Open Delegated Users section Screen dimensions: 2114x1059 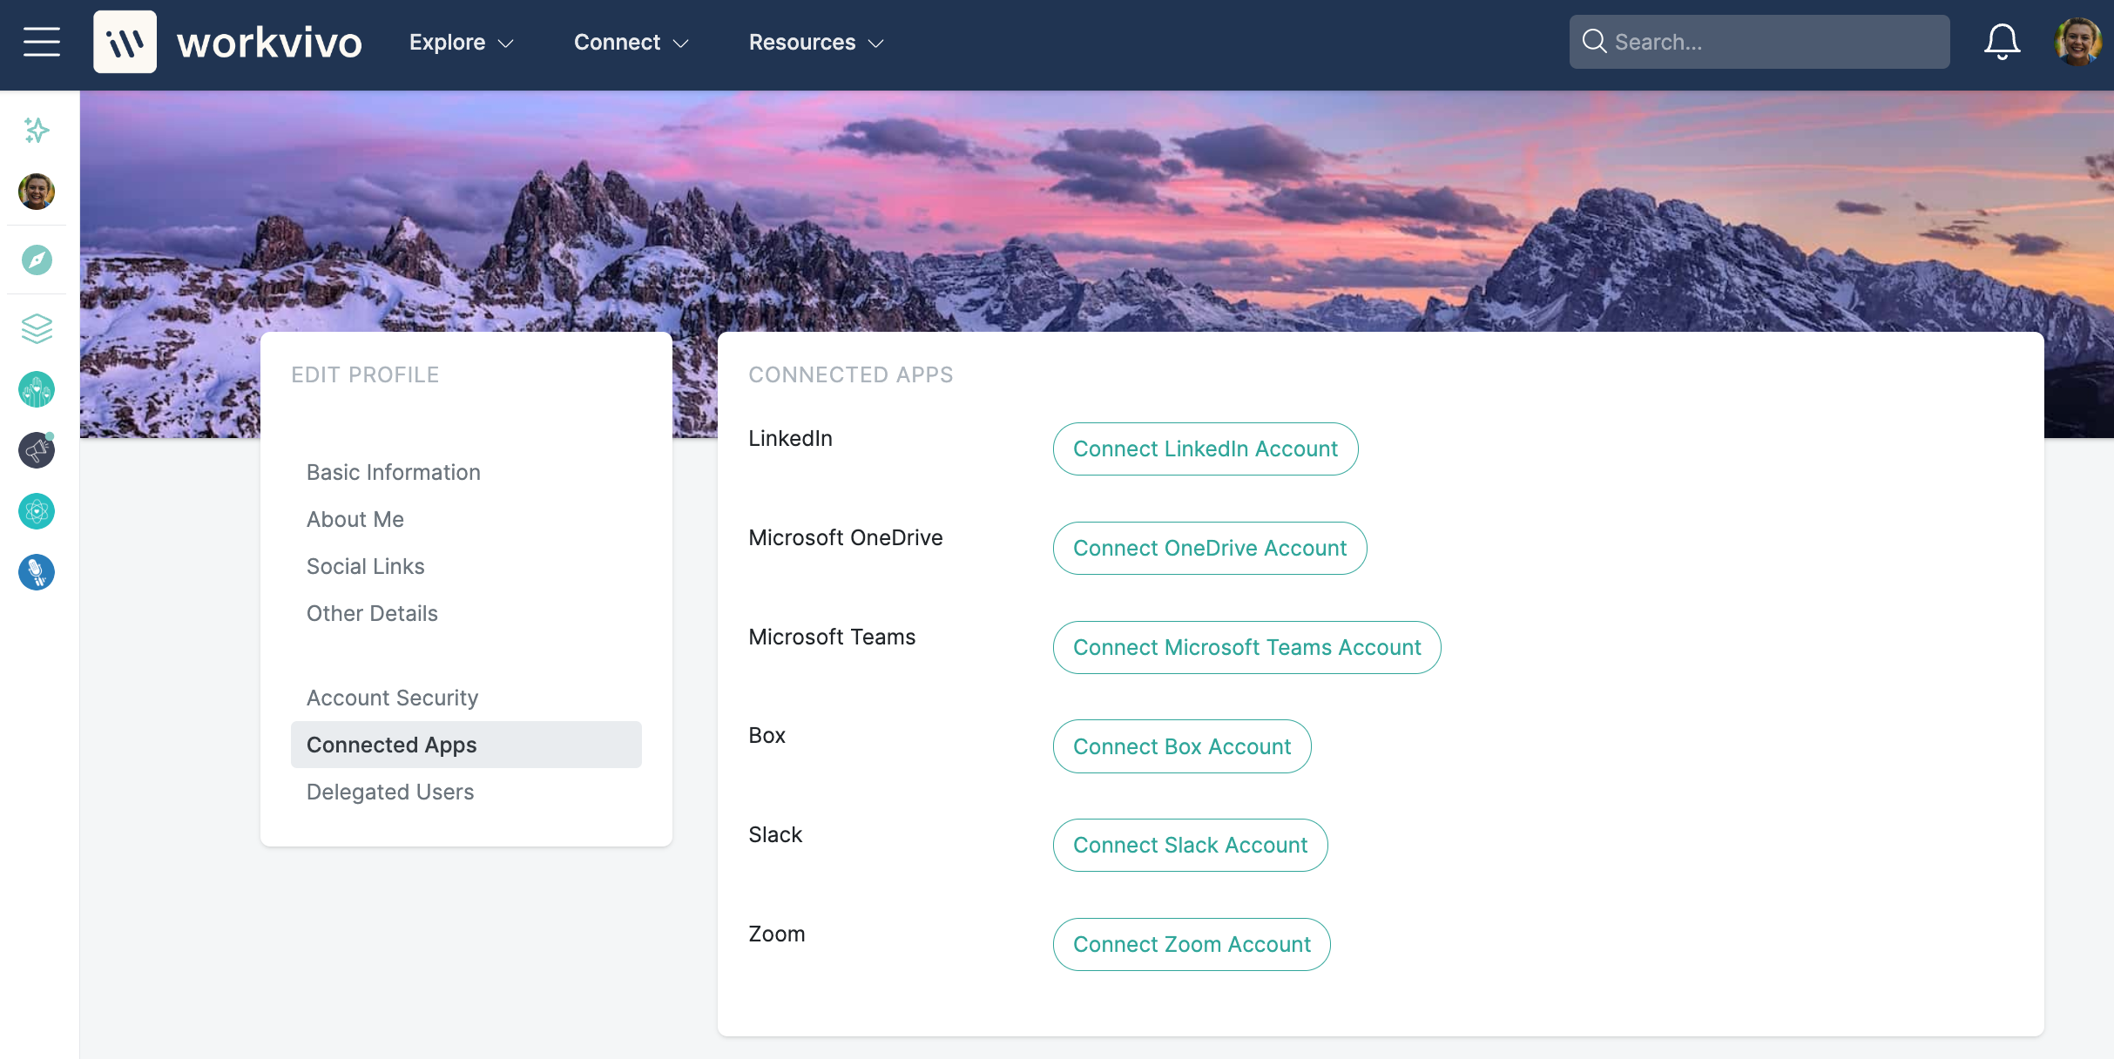coord(390,792)
